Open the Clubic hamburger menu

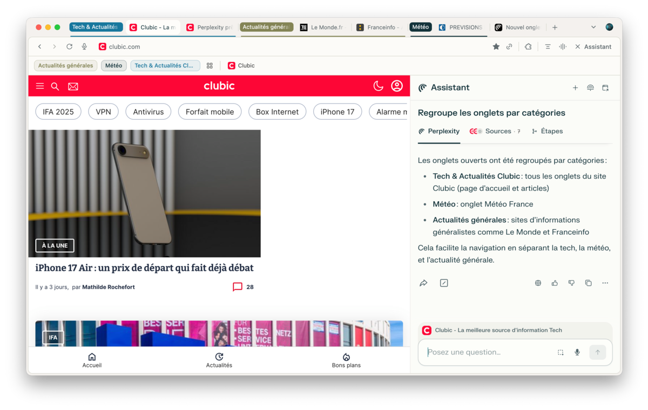40,86
